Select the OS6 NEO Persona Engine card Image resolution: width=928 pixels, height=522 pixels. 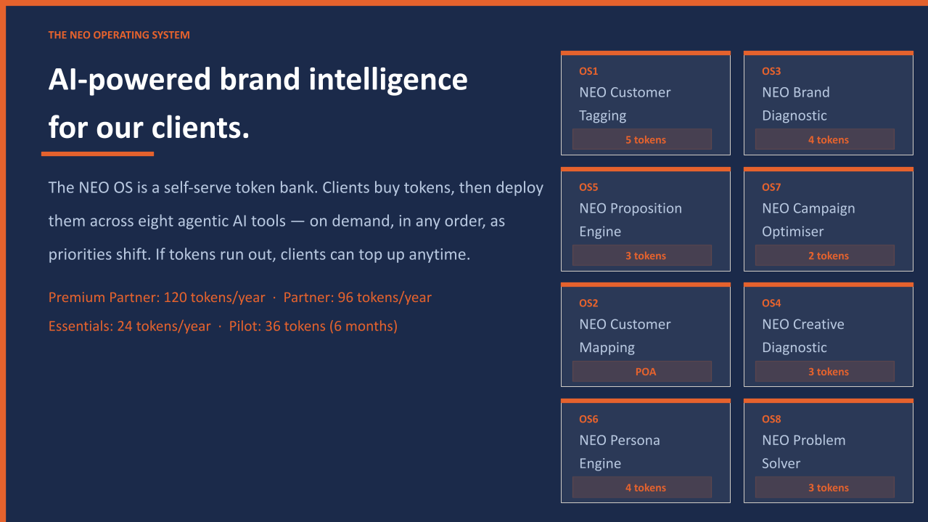646,451
